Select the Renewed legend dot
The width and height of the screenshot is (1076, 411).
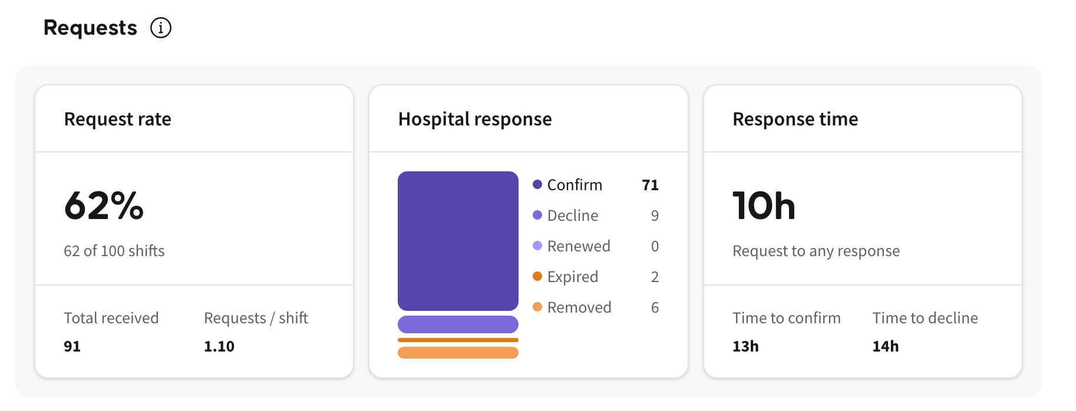click(x=537, y=246)
